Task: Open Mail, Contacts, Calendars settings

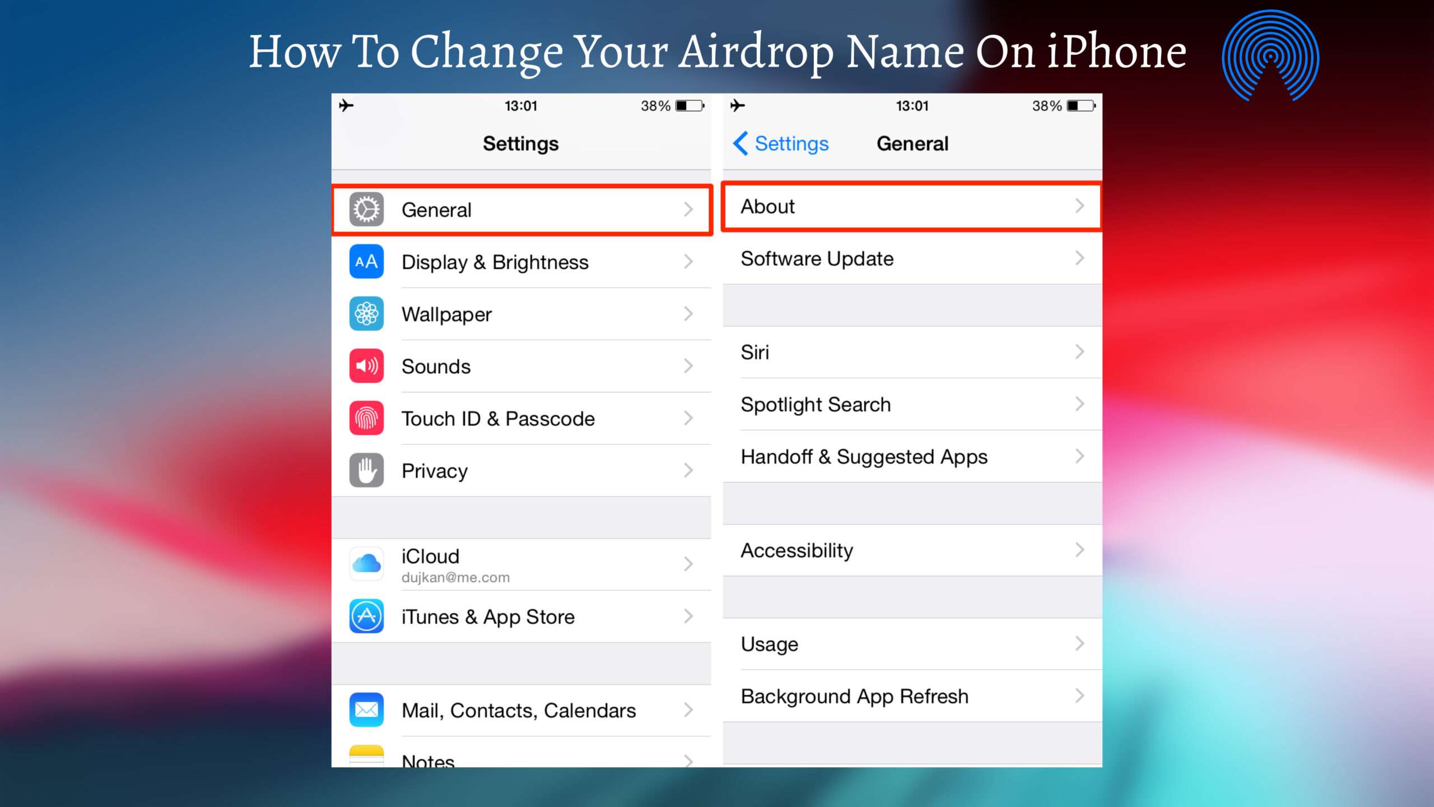Action: pyautogui.click(x=521, y=711)
